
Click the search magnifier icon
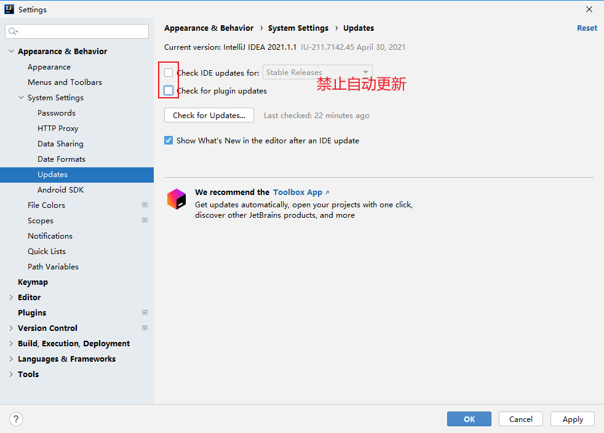13,31
